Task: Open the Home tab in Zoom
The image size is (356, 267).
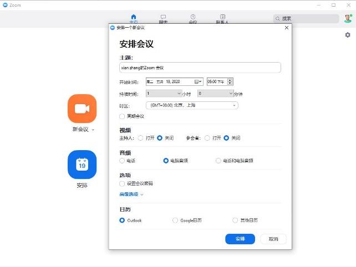Action: pyautogui.click(x=134, y=19)
